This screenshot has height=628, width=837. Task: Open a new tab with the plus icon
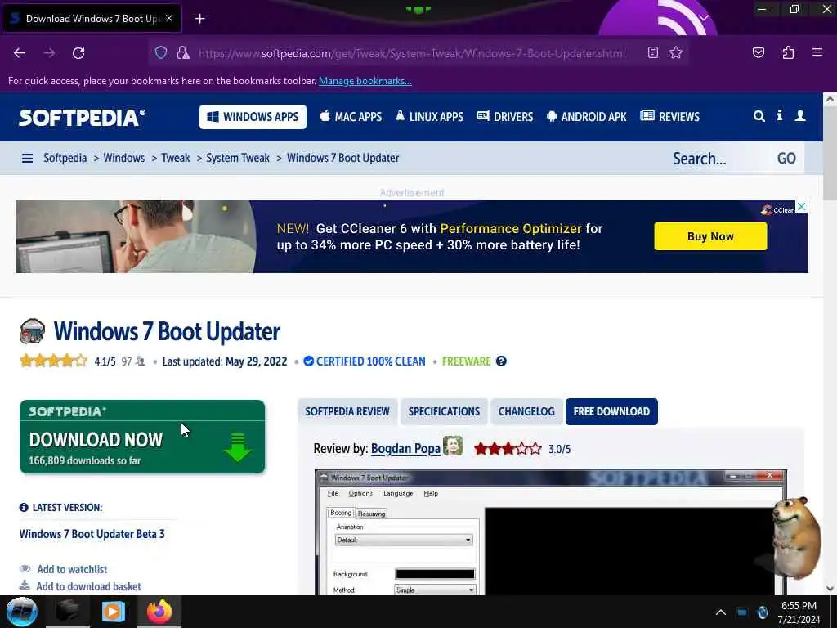(199, 19)
